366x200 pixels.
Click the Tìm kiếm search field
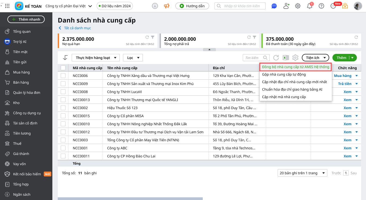pos(253,58)
